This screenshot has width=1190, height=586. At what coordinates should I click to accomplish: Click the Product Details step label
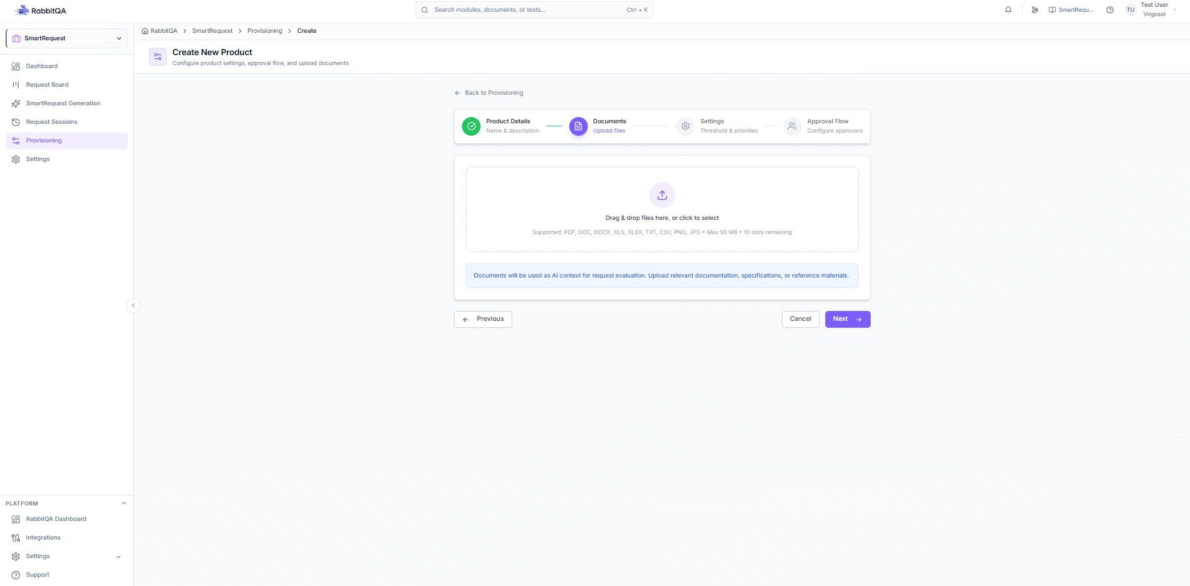coord(508,121)
